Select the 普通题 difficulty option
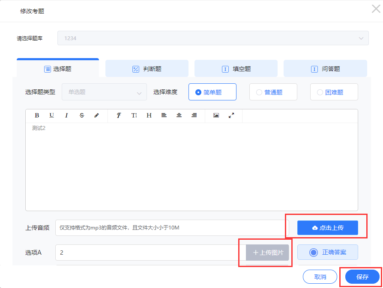The height and width of the screenshot is (288, 383). pyautogui.click(x=273, y=92)
